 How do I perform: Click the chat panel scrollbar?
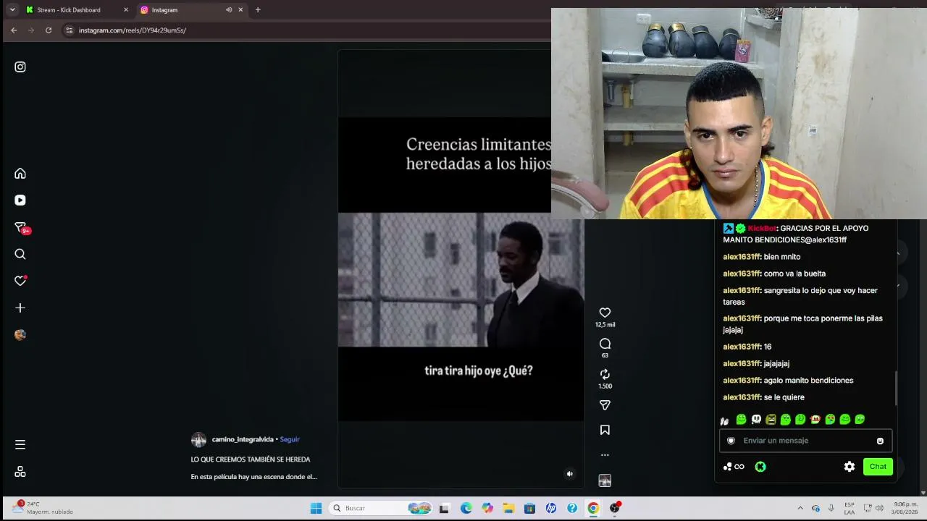tap(897, 388)
